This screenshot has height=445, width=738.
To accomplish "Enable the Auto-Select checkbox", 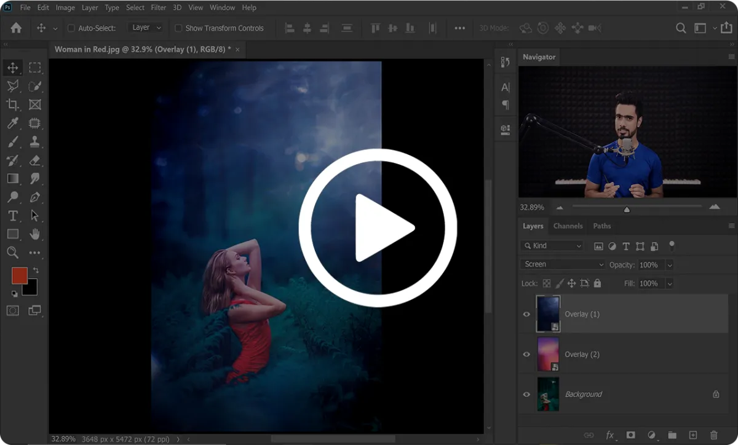I will (71, 28).
